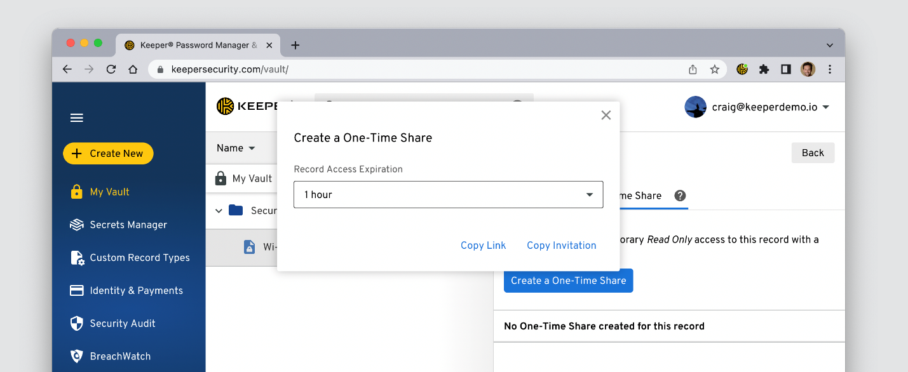
Task: Click the browser address bar
Action: pos(419,70)
